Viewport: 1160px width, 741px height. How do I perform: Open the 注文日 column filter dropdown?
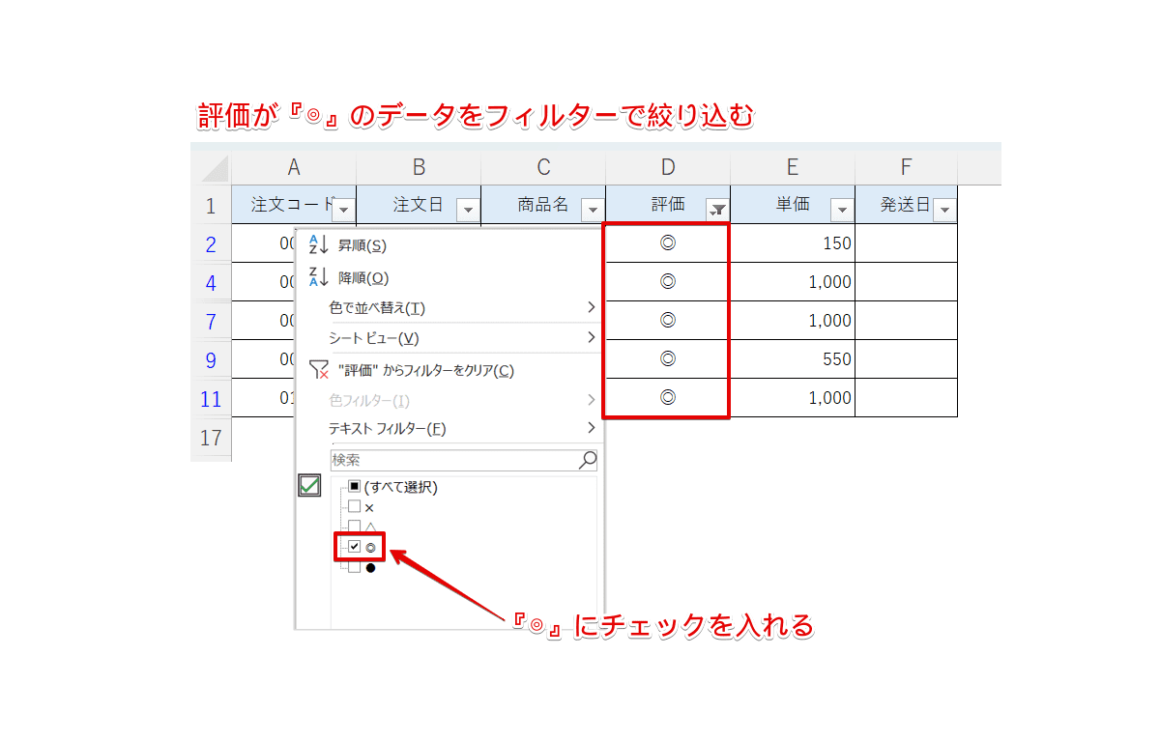click(468, 209)
